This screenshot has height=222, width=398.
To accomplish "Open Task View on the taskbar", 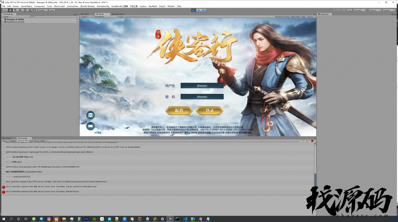I will (x=26, y=219).
